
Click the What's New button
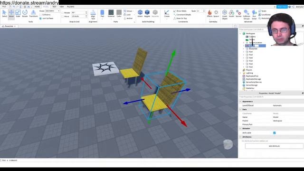pos(282,7)
